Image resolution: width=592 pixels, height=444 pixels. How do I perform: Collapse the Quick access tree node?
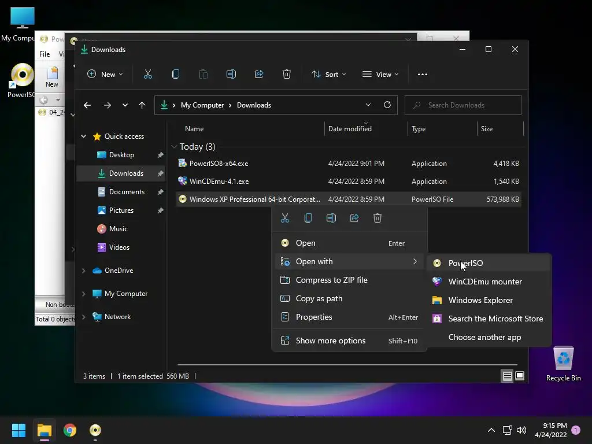click(x=84, y=136)
